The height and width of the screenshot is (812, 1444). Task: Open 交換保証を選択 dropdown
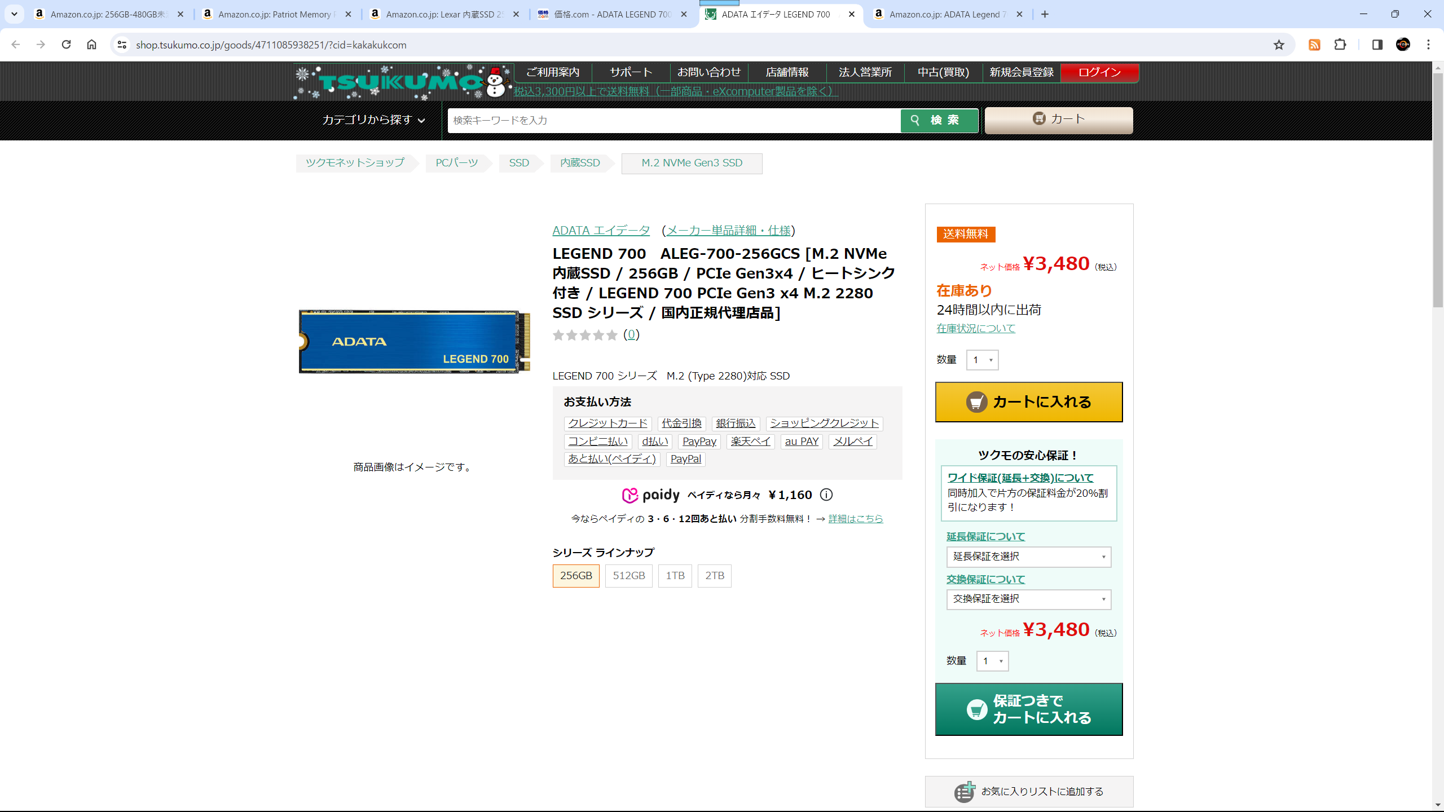coord(1029,599)
